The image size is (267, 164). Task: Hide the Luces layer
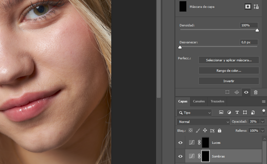tap(180, 143)
